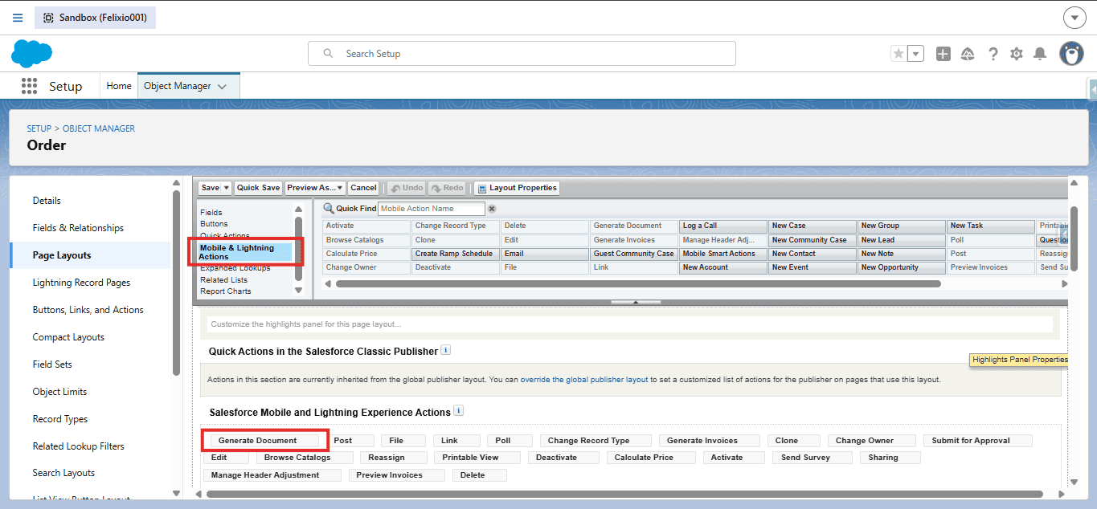Click the override the global publisher layout link
The height and width of the screenshot is (509, 1097).
point(584,380)
